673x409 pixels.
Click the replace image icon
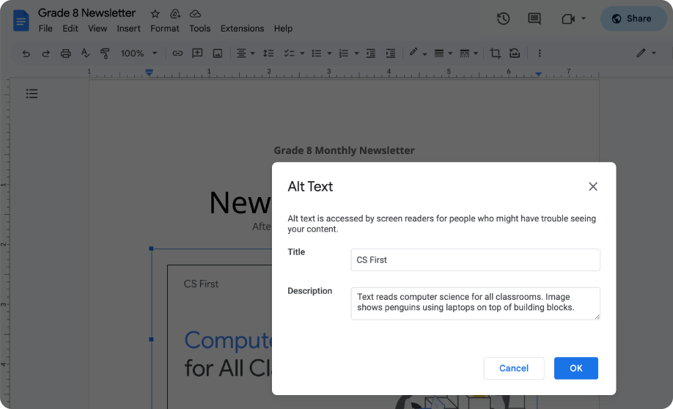coord(515,54)
